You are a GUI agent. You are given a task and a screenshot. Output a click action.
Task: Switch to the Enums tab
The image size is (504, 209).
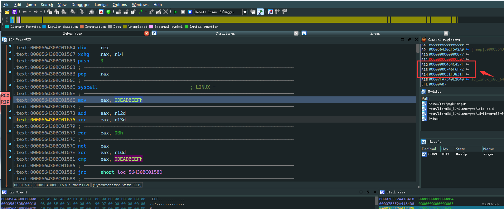[x=375, y=33]
